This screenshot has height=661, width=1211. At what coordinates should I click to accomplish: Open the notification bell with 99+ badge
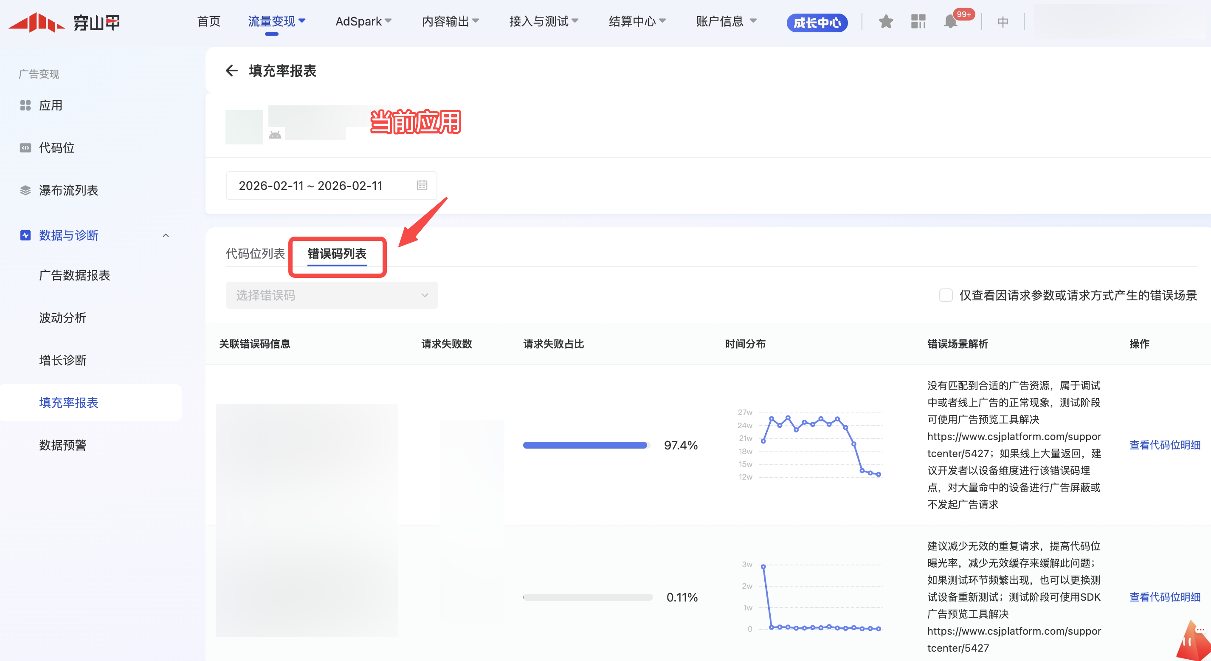click(951, 22)
